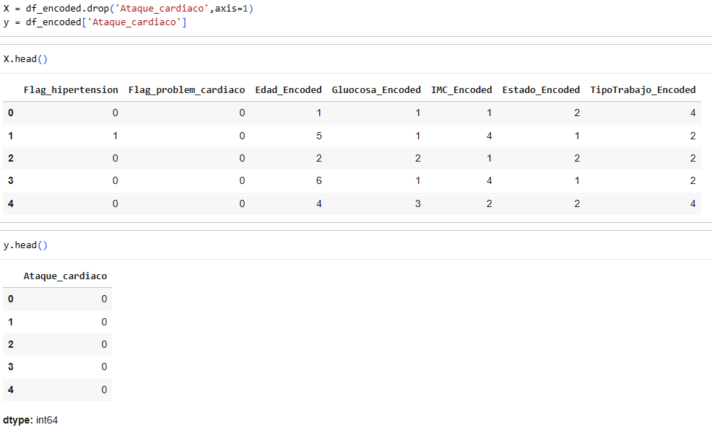
Task: Click Edad_Encoded value 5 in row 1
Action: click(318, 136)
